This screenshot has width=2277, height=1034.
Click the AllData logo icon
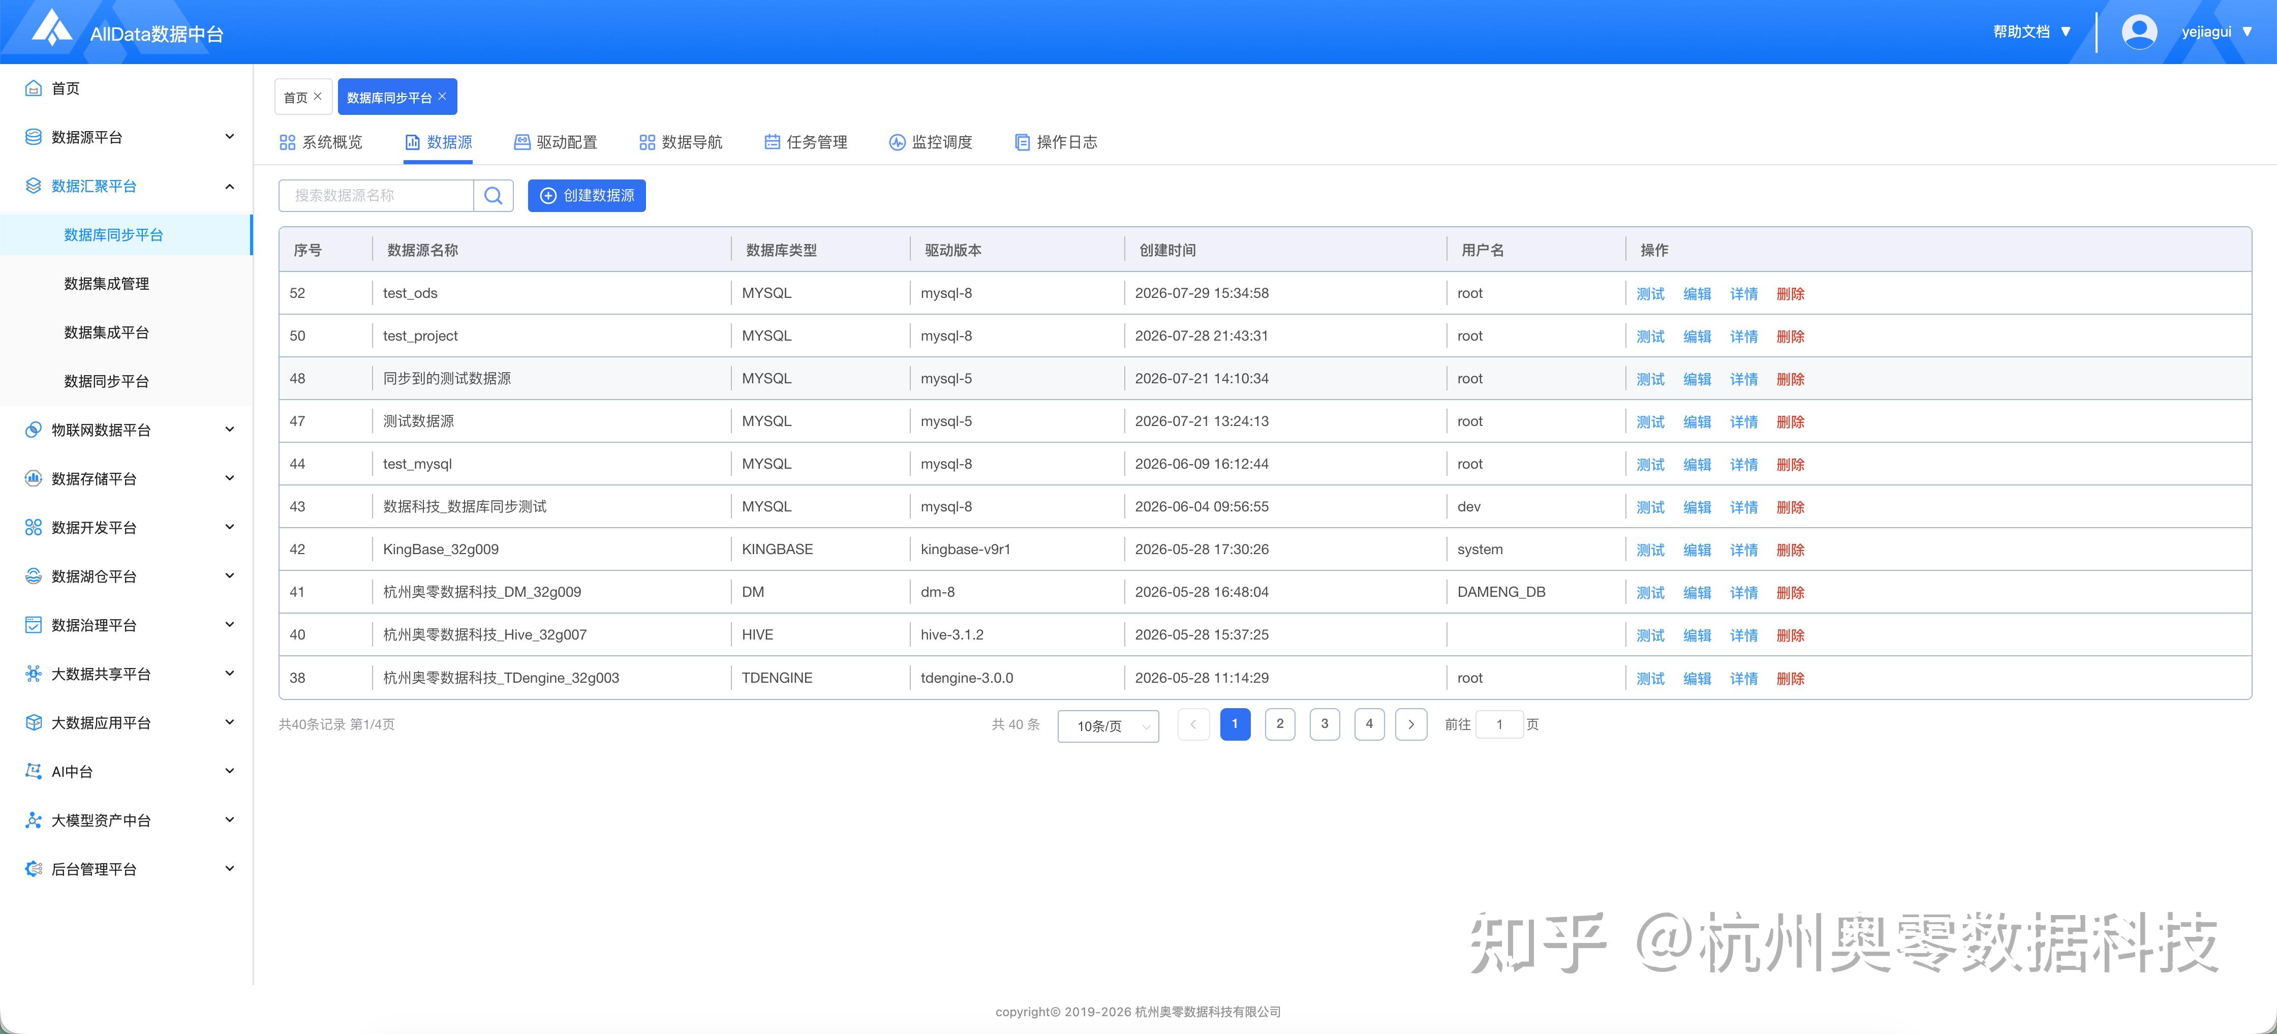tap(51, 27)
